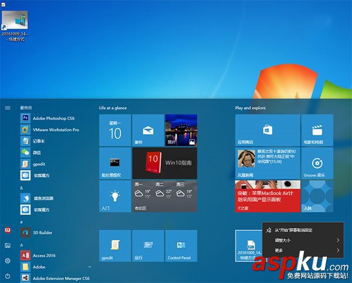
Task: Open the gpedit pinned tile
Action: point(115,246)
